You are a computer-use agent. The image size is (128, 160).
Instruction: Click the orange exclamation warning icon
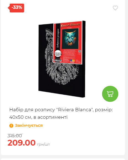[11, 126]
